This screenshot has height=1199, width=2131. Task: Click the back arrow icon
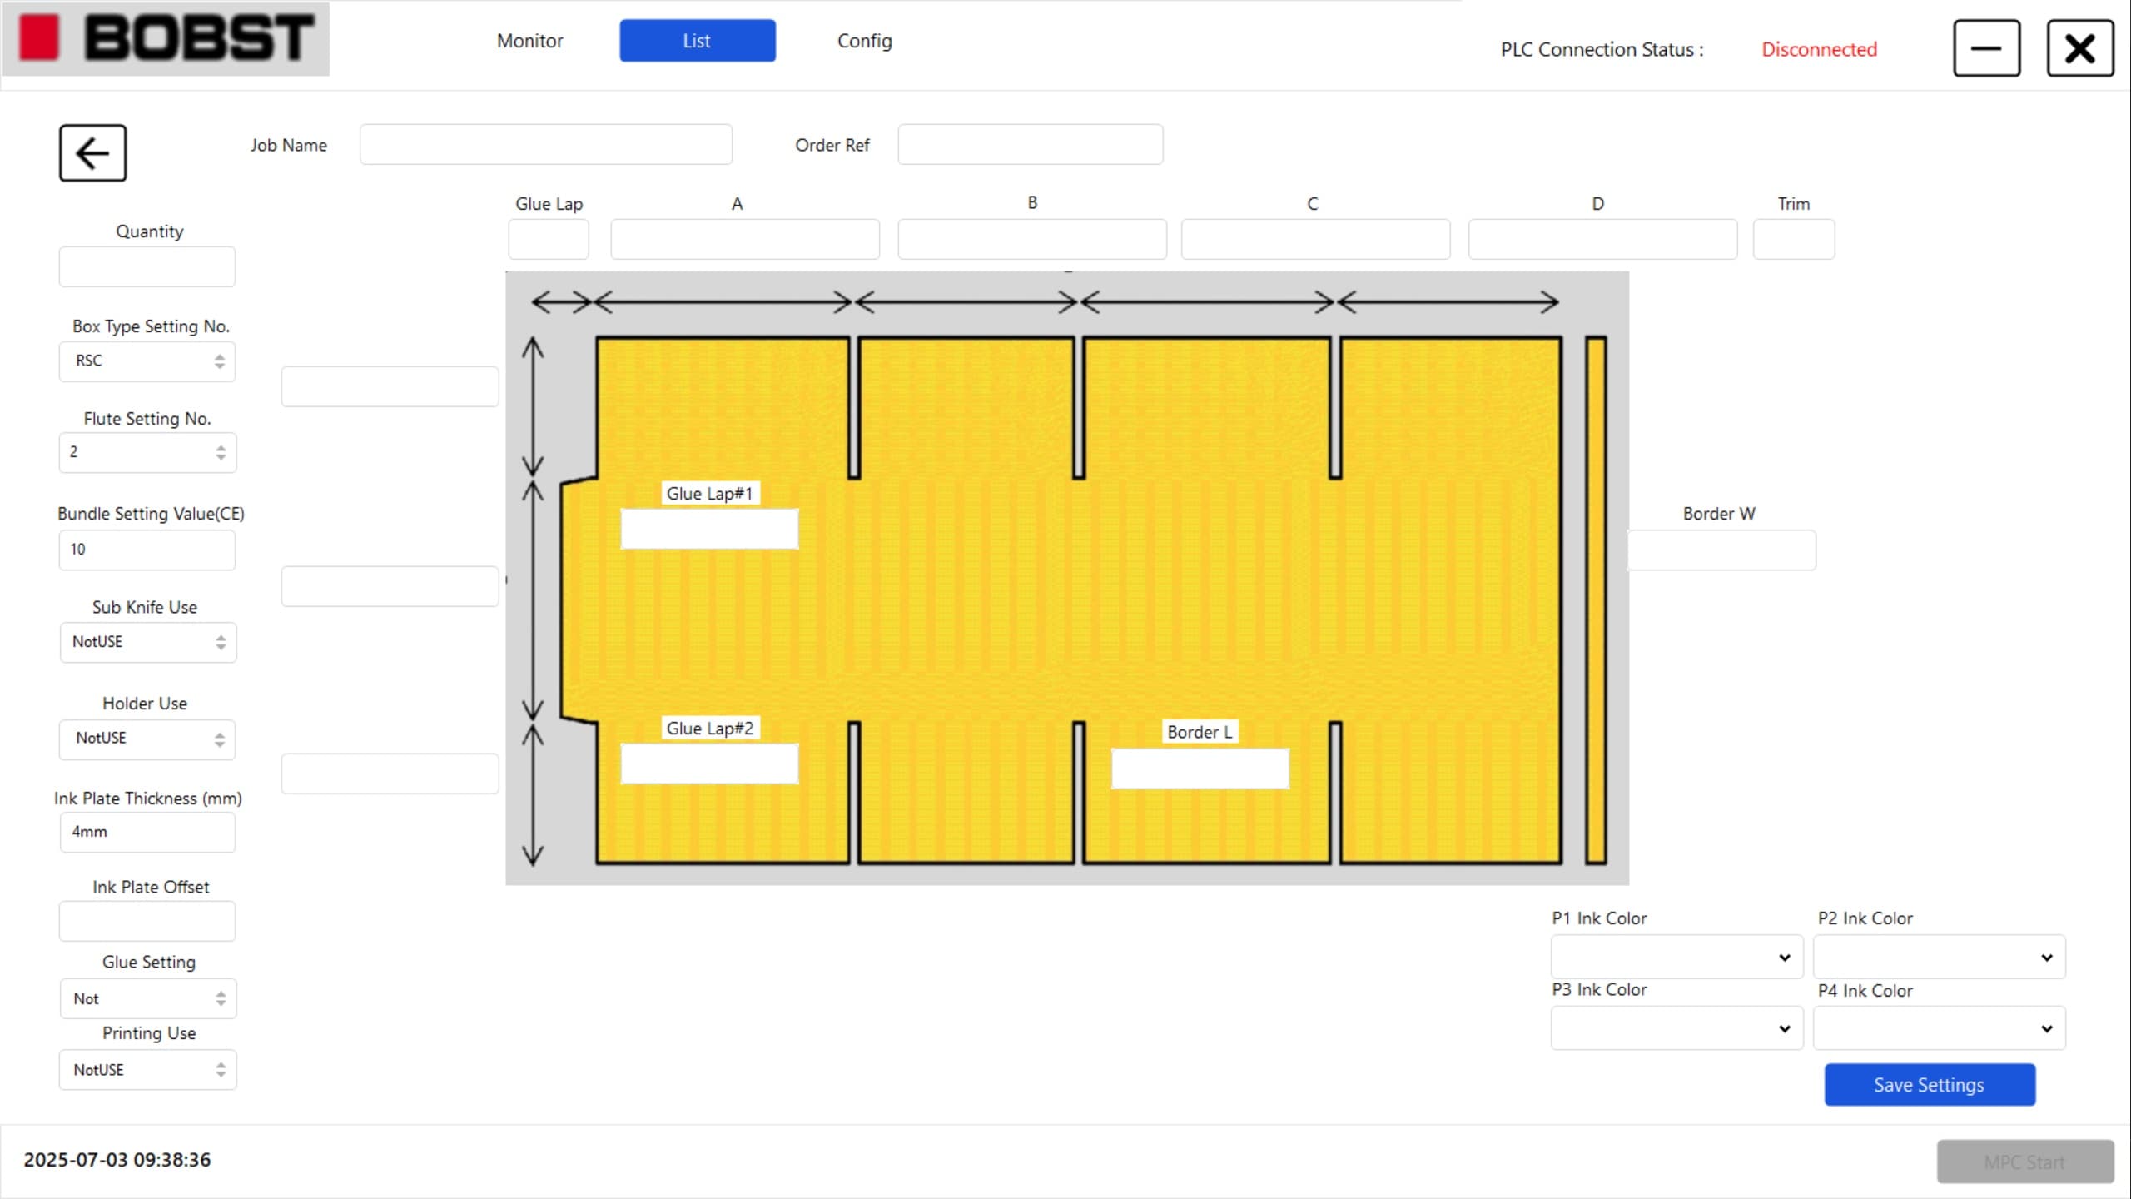coord(92,153)
